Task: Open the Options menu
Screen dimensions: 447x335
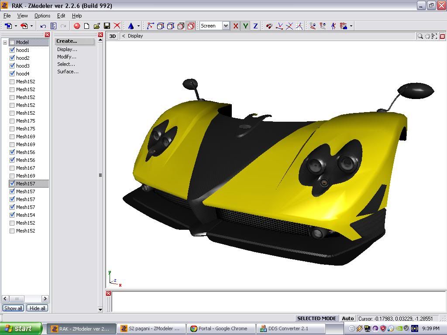Action: (x=42, y=16)
